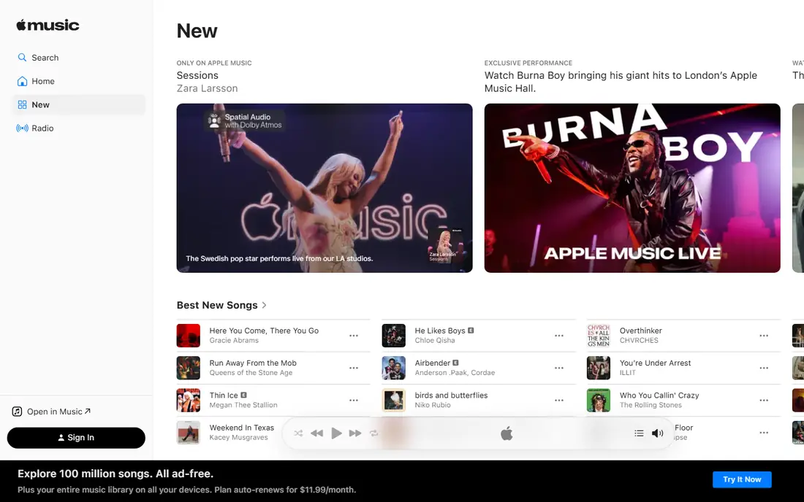Click The Rolling Stones artist link

tap(651, 405)
